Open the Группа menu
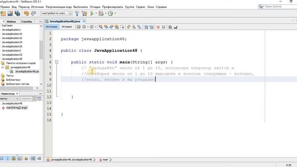The height and width of the screenshot is (167, 297). [129, 7]
